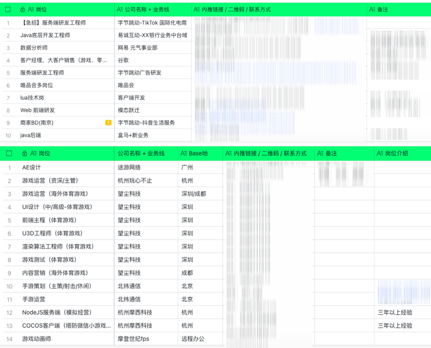Tick the select-all checkbox in the 14-row table header
This screenshot has width=431, height=348.
9,153
